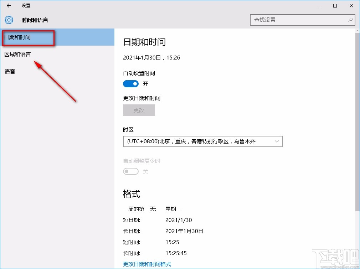Screen dimensions: 360x269
Task: Click the 更改 button under 更改日期和时间
Action: 139,110
